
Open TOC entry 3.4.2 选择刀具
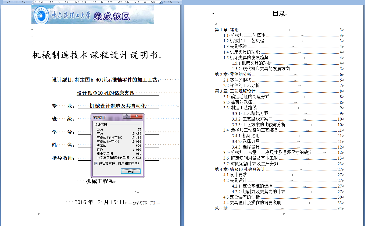tap(287, 142)
